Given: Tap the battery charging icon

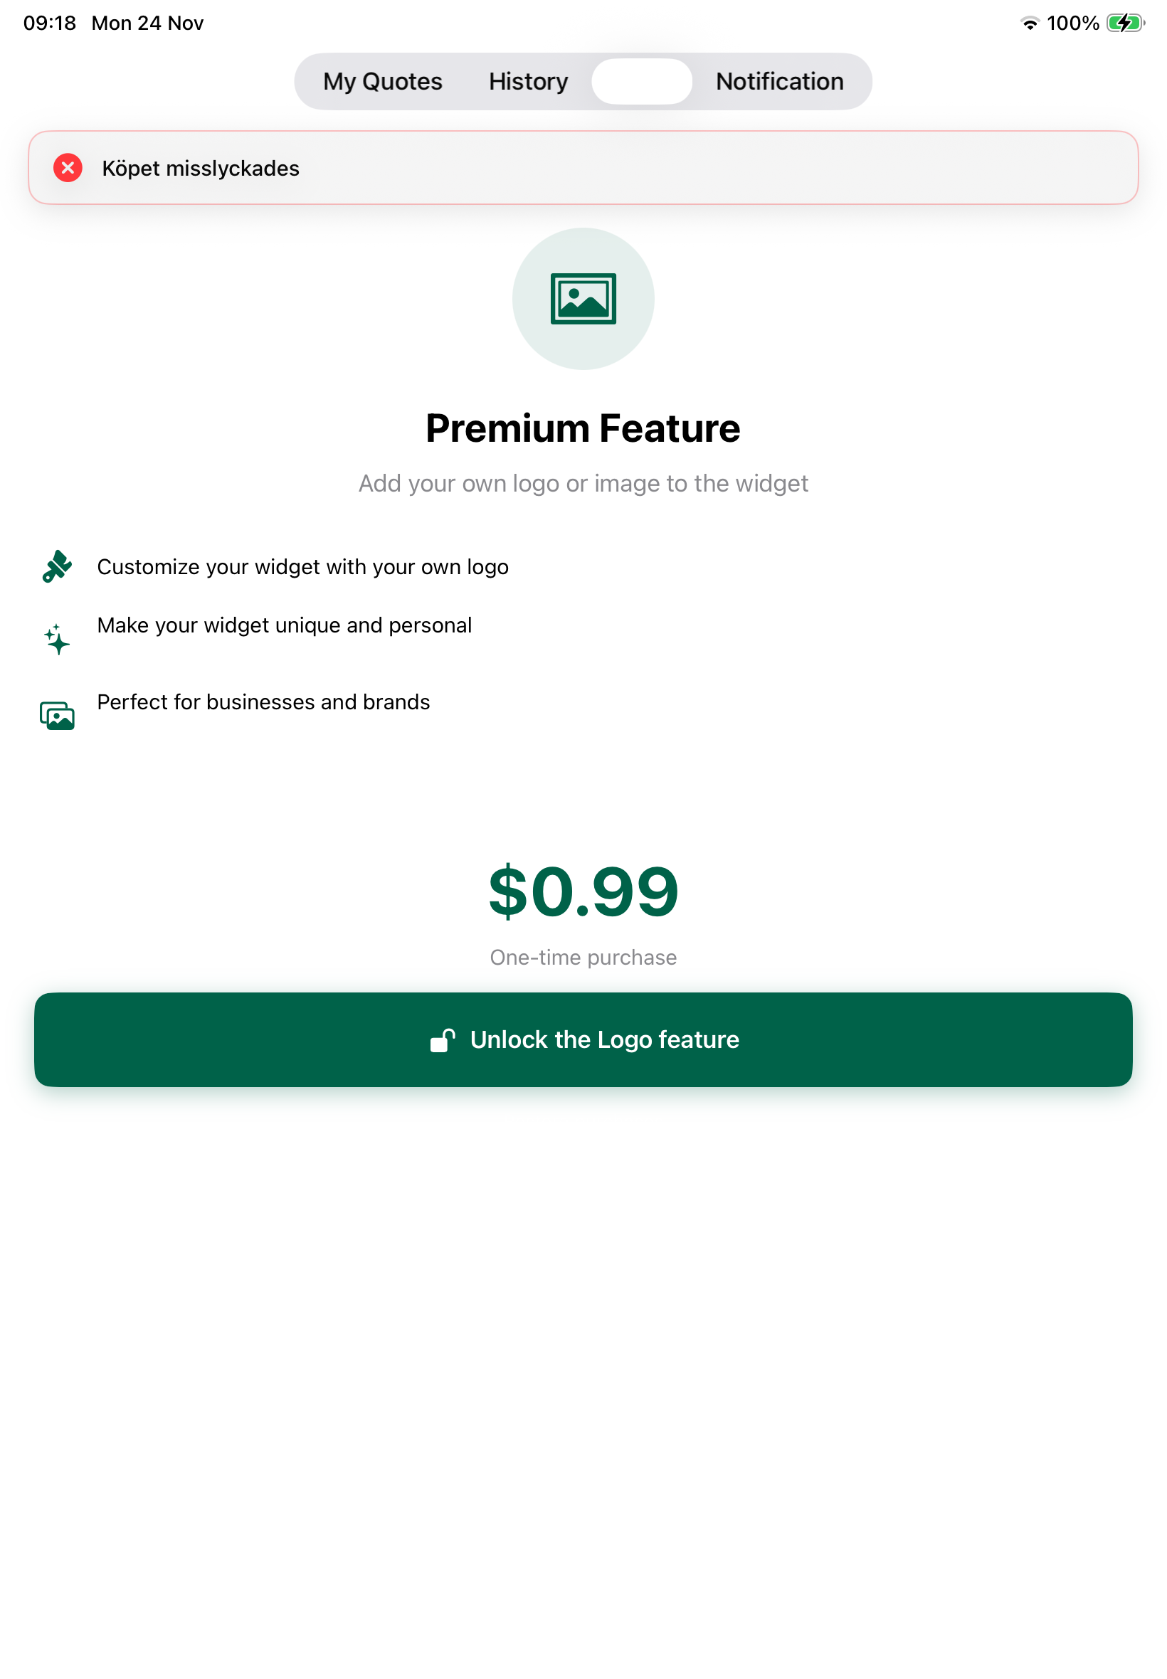Looking at the screenshot, I should tap(1124, 23).
